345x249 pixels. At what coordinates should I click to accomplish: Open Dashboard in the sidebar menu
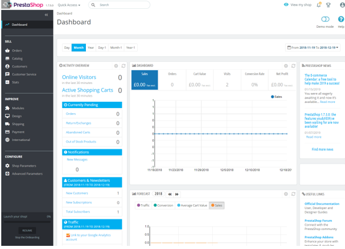click(27, 25)
